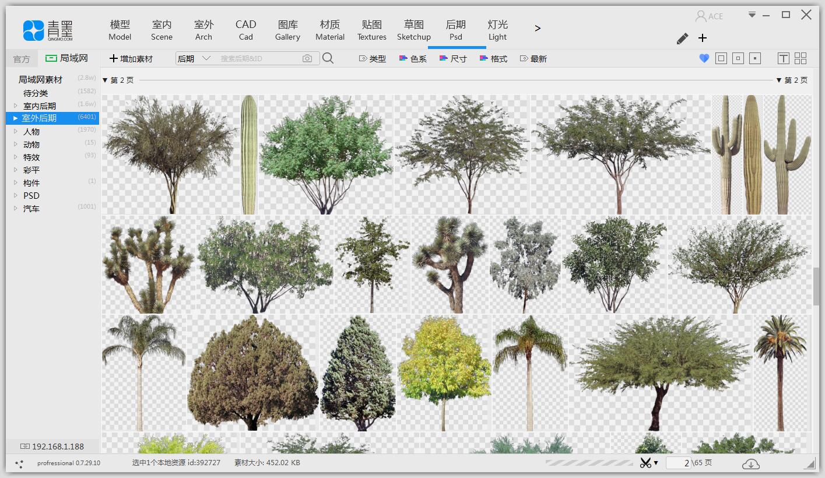825x478 pixels.
Task: Click the camera image-search icon
Action: tap(307, 58)
